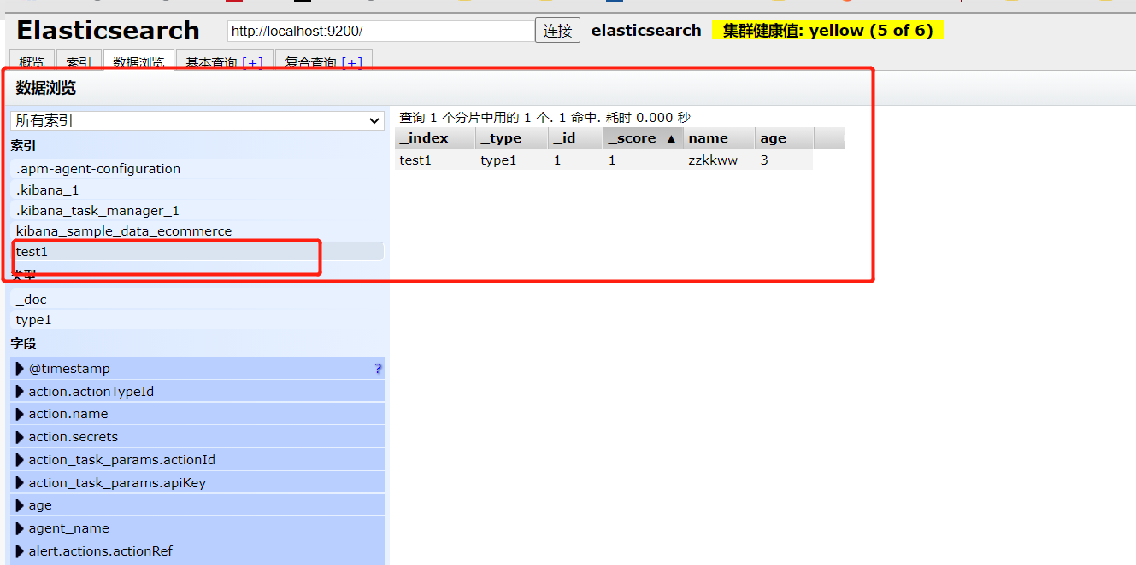
Task: Edit the http://localhost:9200/ address field
Action: (x=381, y=31)
